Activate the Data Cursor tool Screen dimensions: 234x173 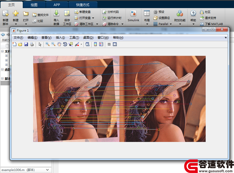71,44
